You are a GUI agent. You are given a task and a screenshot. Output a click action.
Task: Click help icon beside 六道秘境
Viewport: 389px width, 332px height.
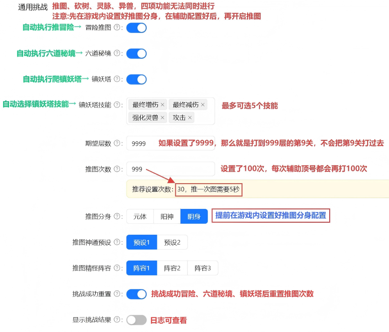tap(116, 54)
